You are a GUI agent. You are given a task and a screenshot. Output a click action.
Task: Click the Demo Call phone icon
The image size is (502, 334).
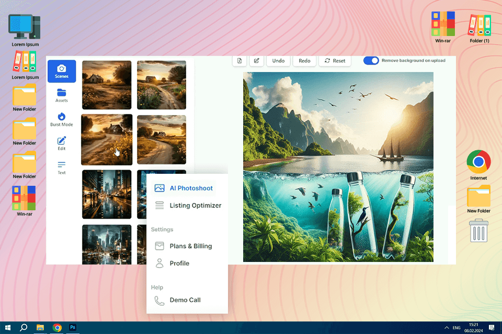[x=159, y=301]
